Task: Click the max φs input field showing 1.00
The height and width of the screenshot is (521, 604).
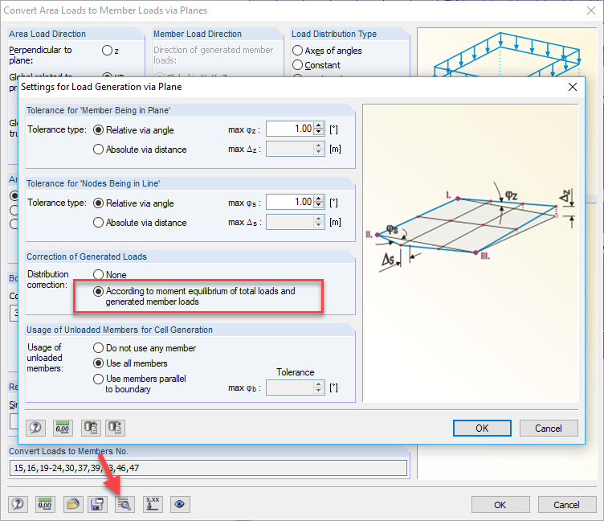Action: [290, 202]
